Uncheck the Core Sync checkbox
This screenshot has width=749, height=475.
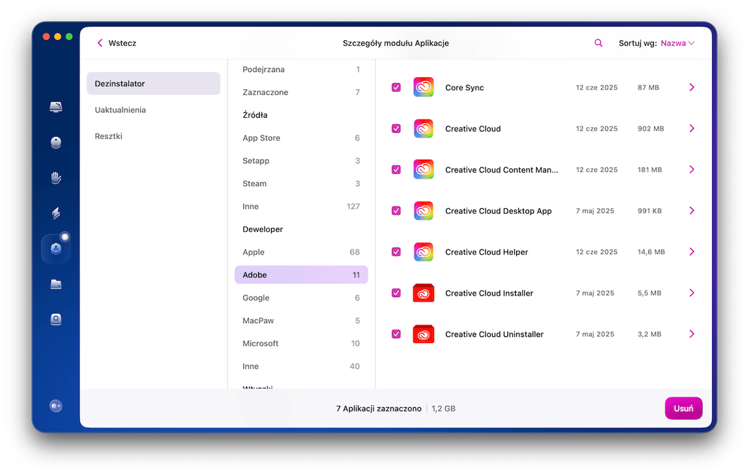pyautogui.click(x=396, y=87)
